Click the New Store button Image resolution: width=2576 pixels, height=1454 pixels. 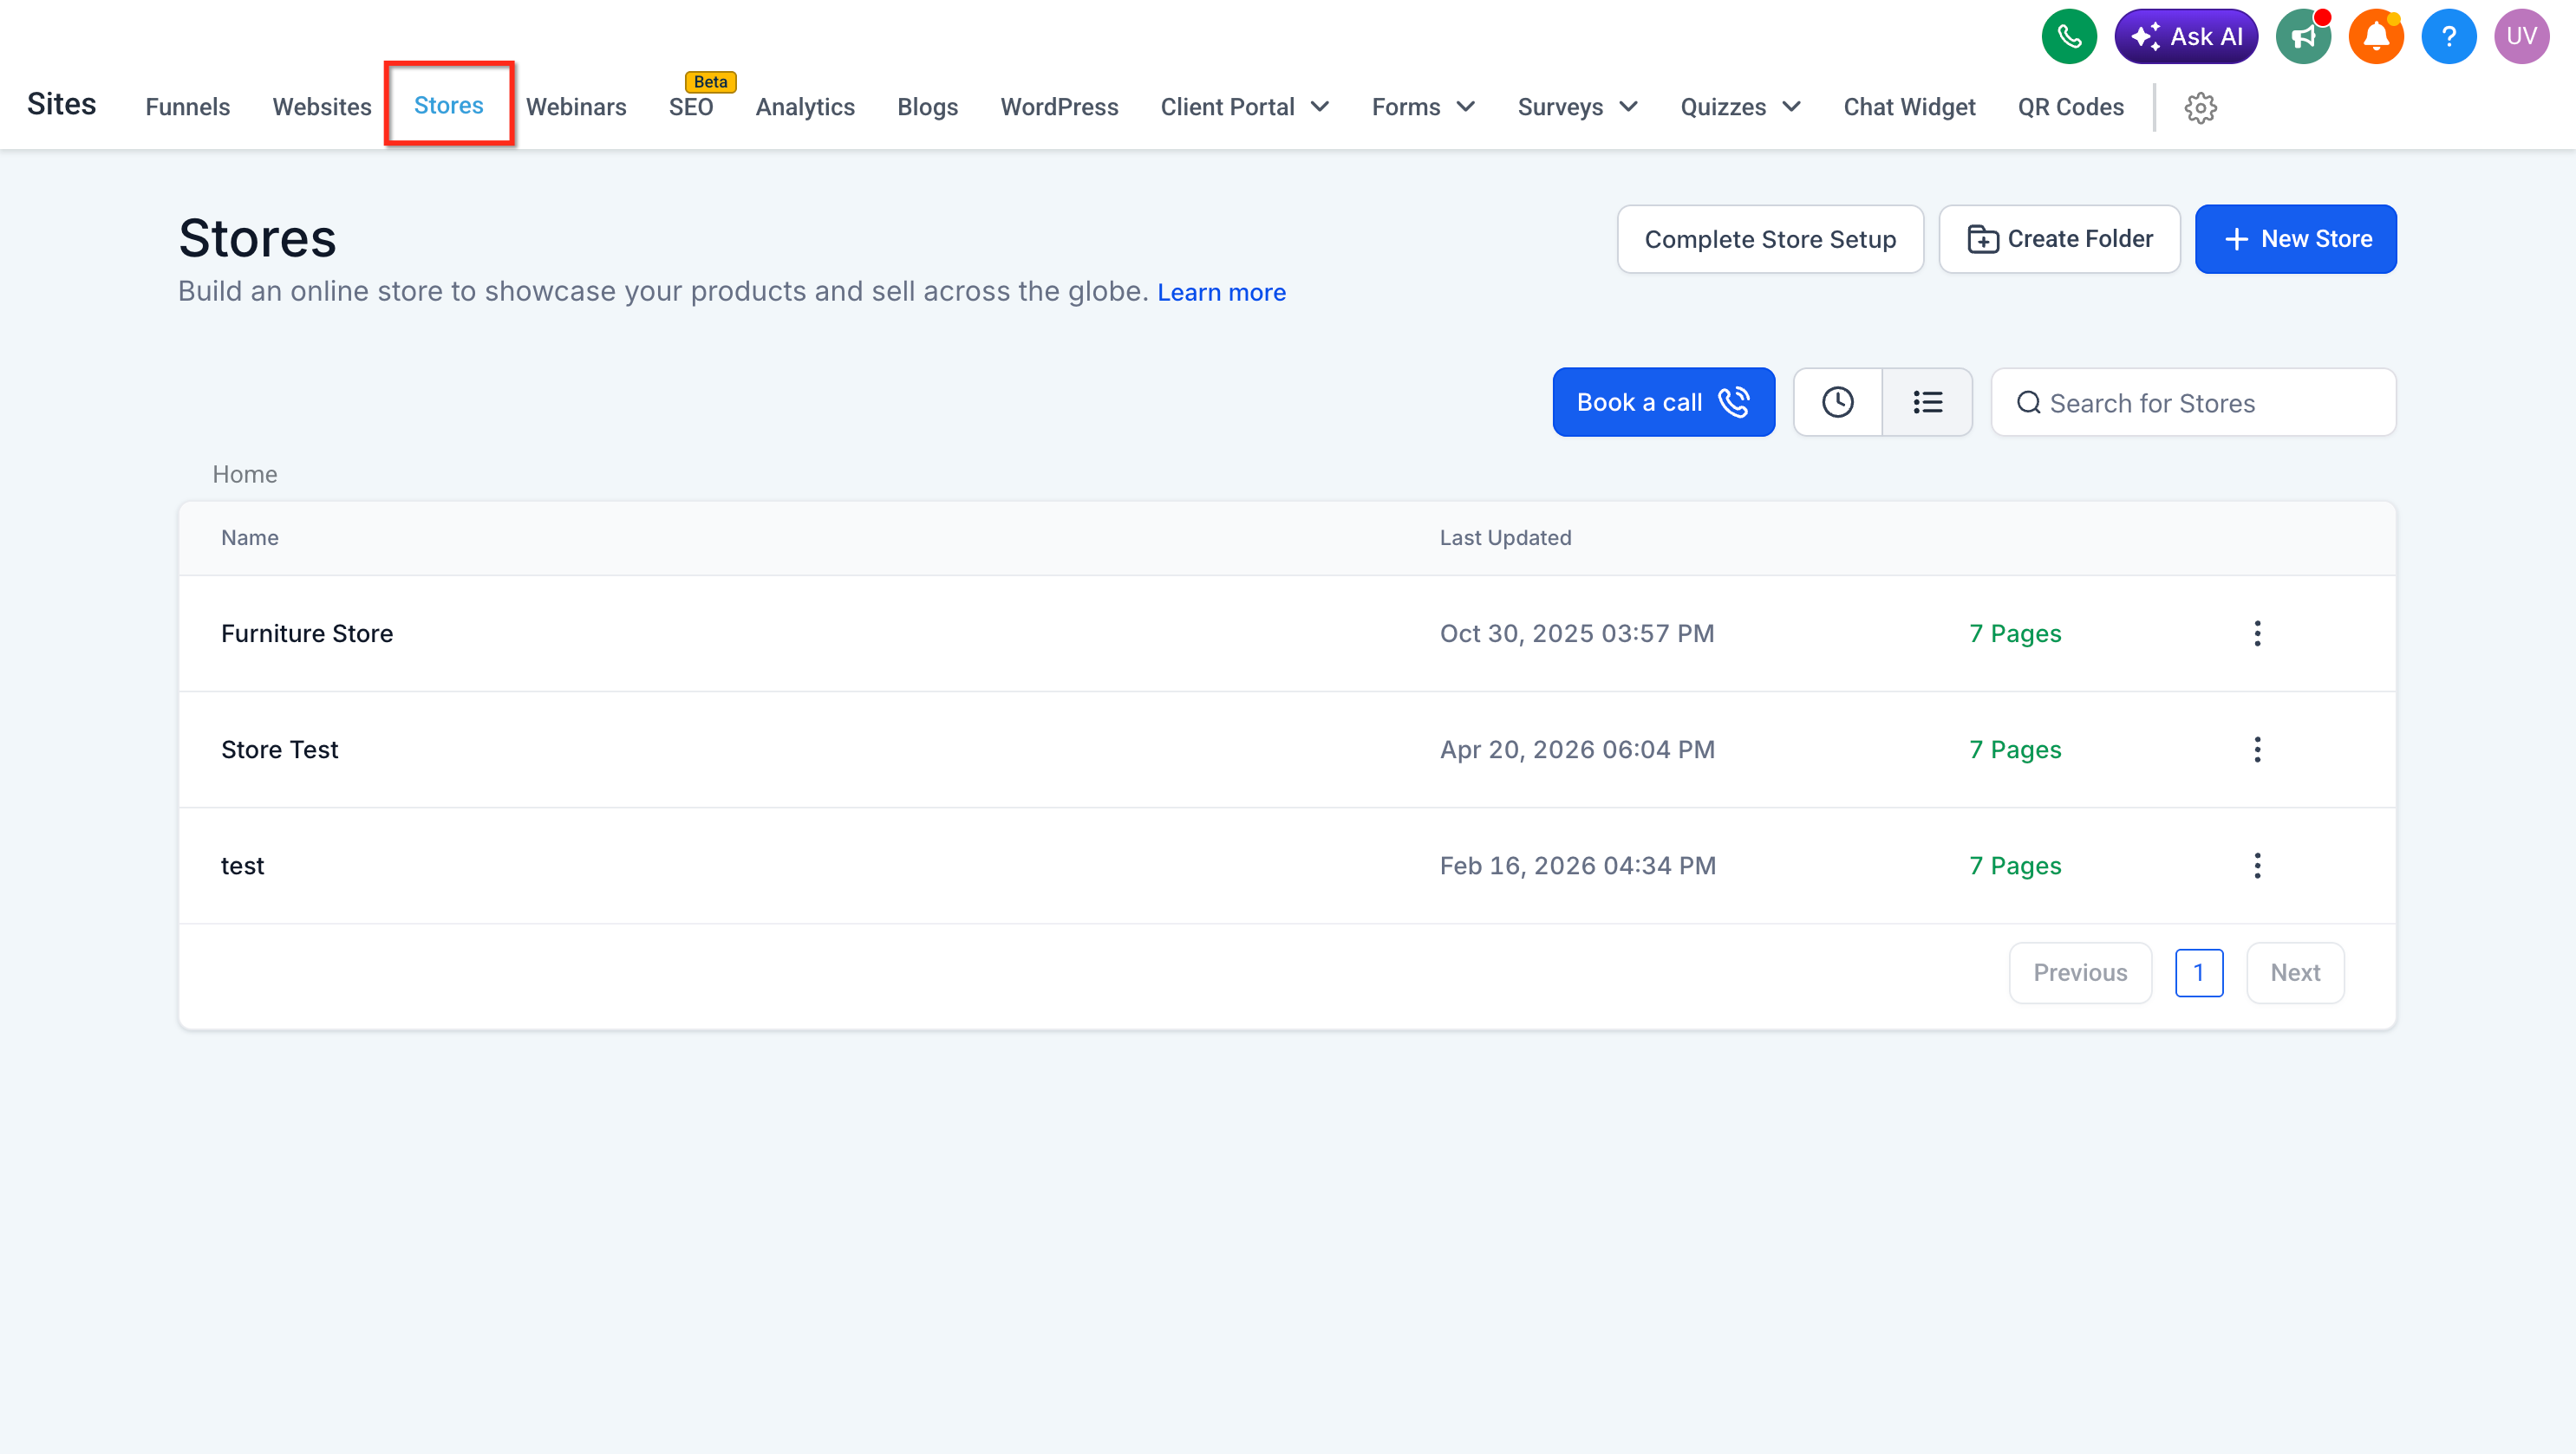tap(2295, 239)
